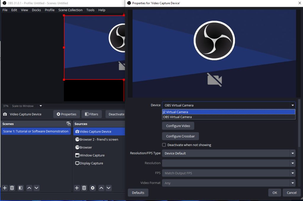Select the Display Capture source

(99, 163)
